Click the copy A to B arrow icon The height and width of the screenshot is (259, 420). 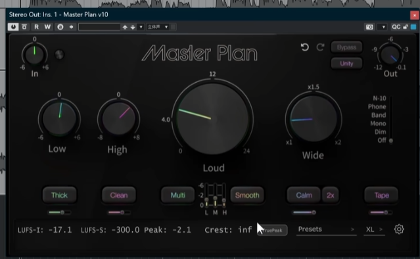[x=71, y=27]
